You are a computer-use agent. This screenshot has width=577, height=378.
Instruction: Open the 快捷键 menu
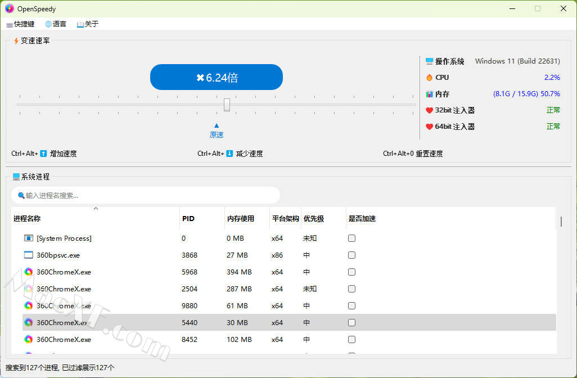[20, 24]
